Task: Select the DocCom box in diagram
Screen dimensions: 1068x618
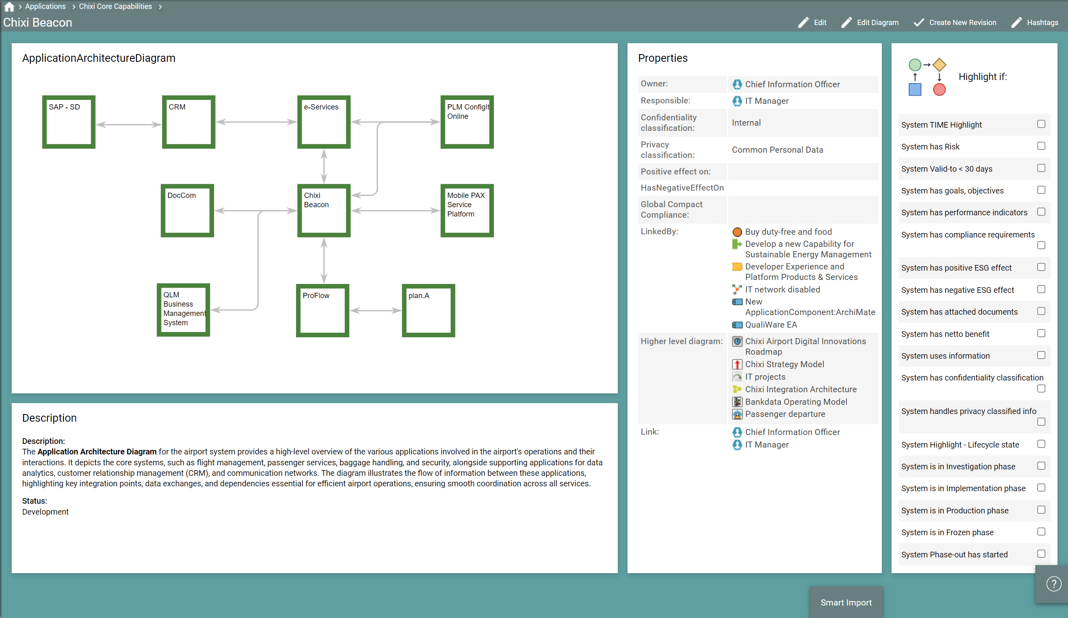Action: pyautogui.click(x=187, y=211)
